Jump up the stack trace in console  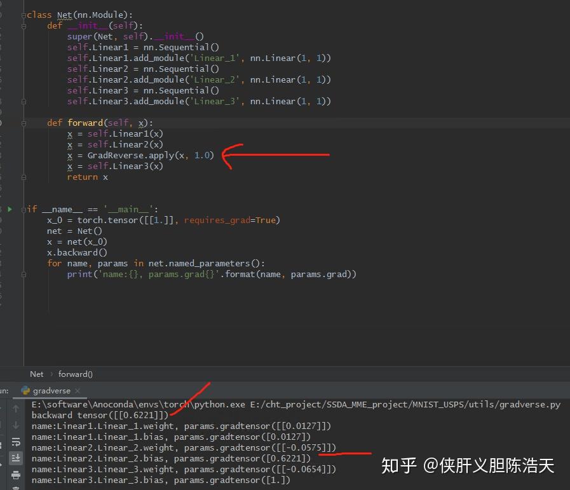click(x=16, y=409)
